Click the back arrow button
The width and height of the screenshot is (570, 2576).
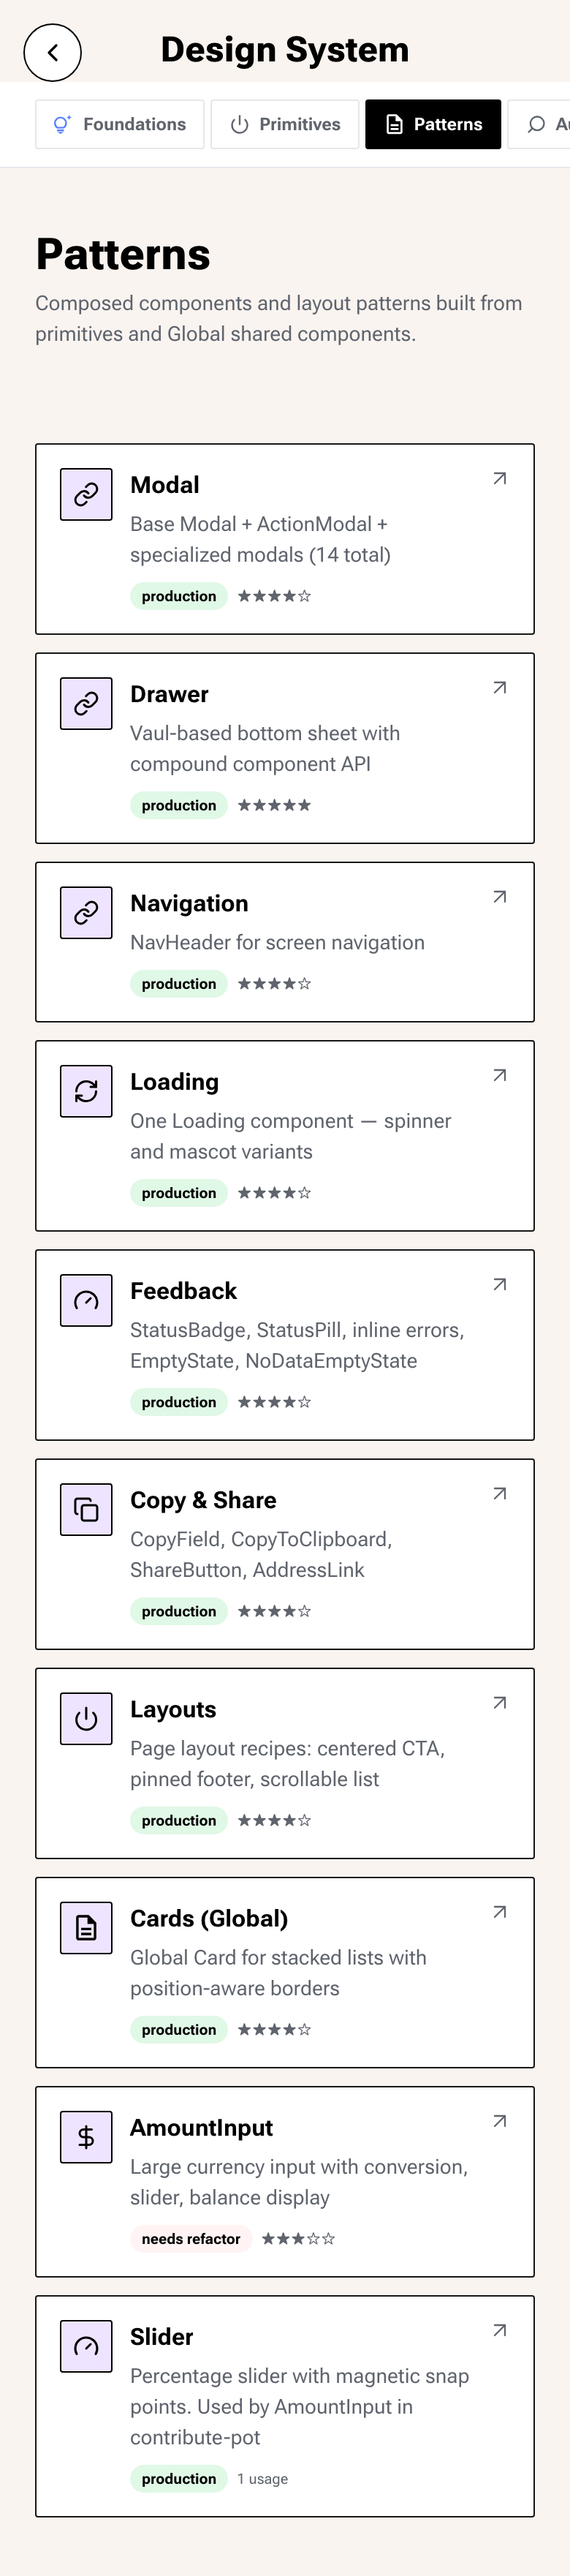52,52
